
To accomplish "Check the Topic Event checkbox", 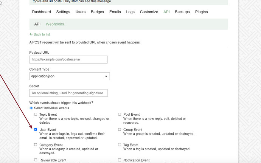I will point(36,114).
